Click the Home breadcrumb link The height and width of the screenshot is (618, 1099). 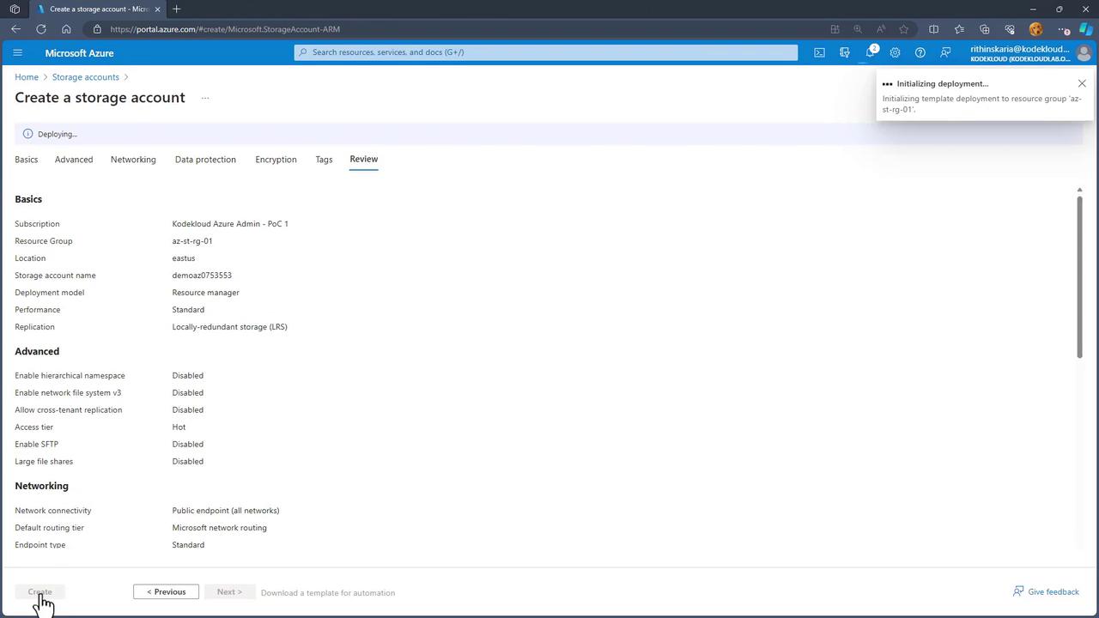click(x=27, y=77)
